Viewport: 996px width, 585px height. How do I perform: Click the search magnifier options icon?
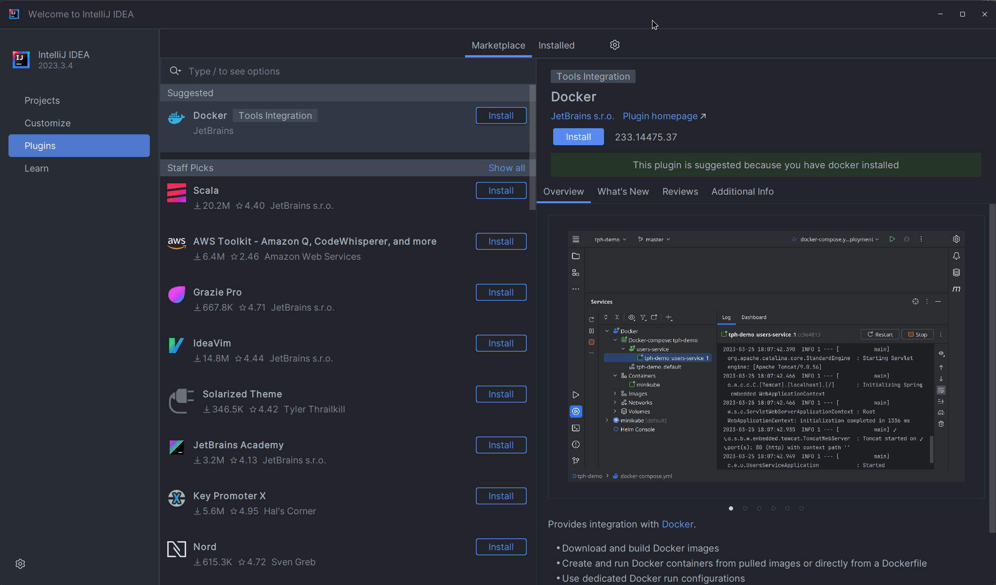175,71
